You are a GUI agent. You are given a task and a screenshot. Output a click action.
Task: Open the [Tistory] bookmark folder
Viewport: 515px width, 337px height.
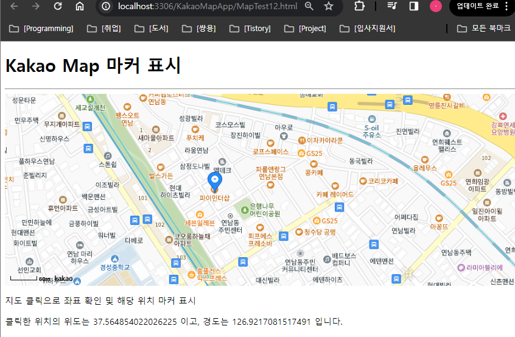point(250,29)
